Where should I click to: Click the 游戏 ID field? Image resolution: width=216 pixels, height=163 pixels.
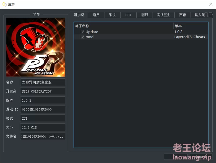[x=43, y=109]
